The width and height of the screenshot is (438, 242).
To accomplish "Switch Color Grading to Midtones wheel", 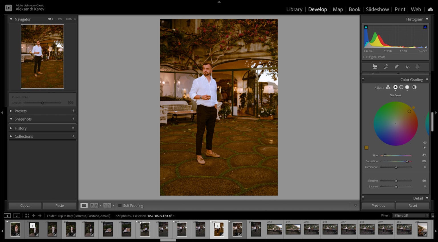I will [401, 87].
